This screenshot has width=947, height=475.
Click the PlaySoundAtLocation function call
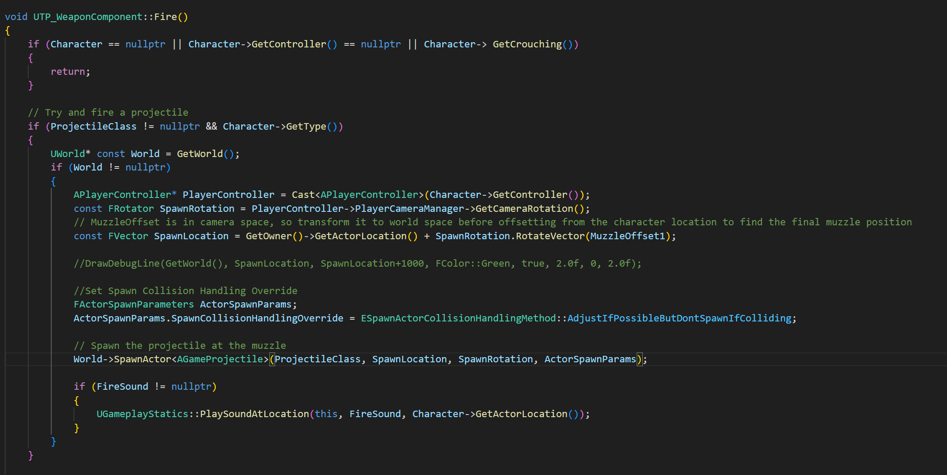click(x=254, y=414)
